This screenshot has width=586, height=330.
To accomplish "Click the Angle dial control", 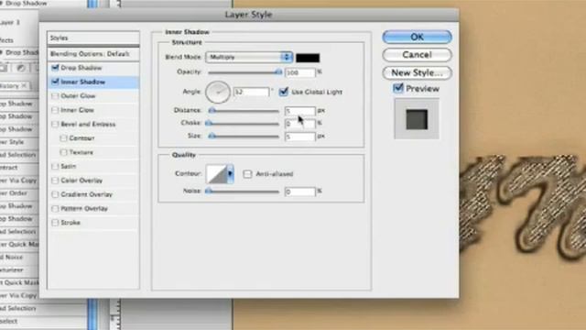I will coord(218,92).
